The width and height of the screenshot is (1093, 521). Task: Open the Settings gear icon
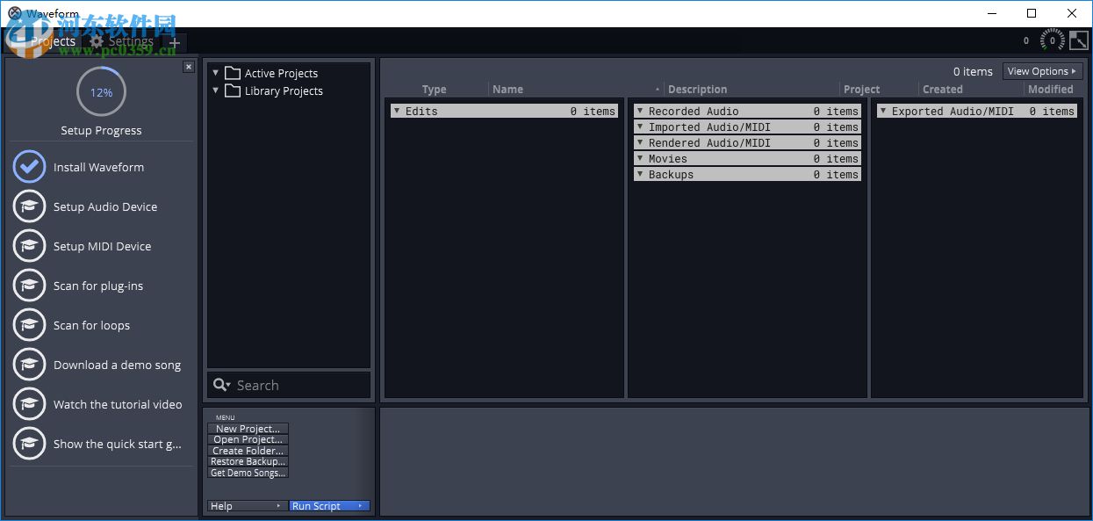(95, 41)
